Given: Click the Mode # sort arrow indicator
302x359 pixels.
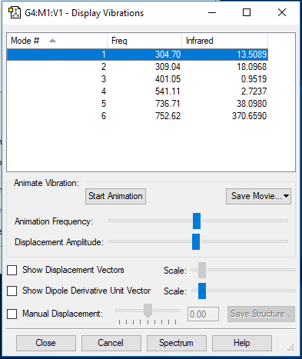Looking at the screenshot, I should pos(52,41).
